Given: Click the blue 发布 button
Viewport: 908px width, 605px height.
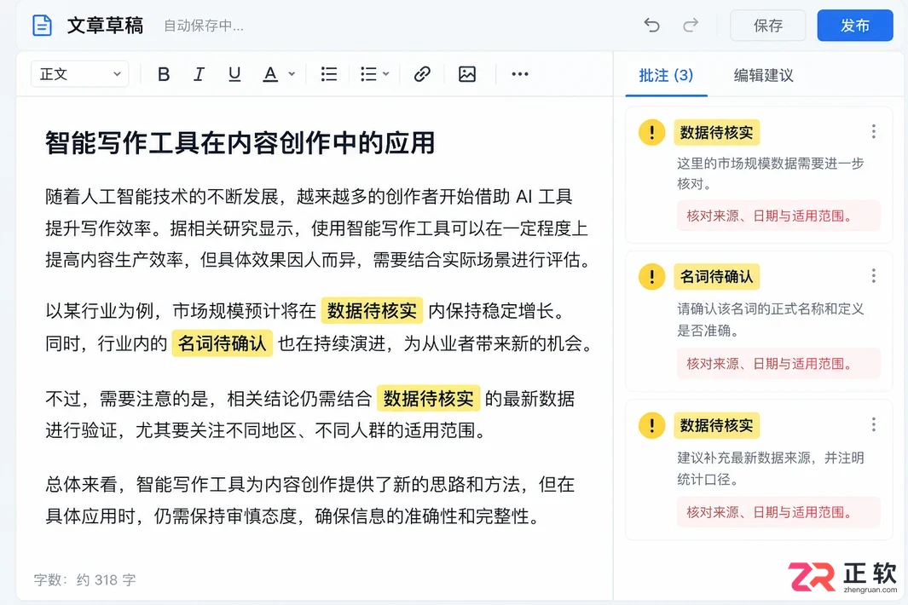Looking at the screenshot, I should click(x=855, y=26).
